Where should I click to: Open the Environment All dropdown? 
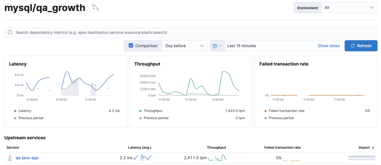tap(349, 8)
